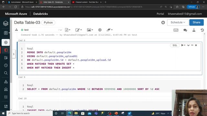Open the Data shapes icon in sidebar
The width and height of the screenshot is (207, 116).
pos(6,82)
